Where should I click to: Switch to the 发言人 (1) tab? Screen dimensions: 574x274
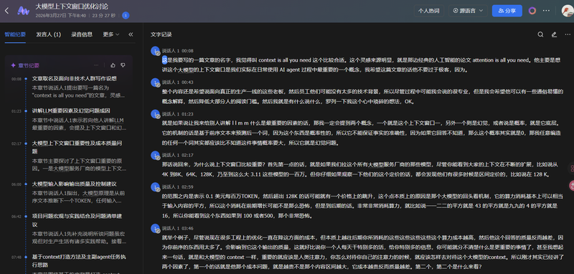point(48,34)
